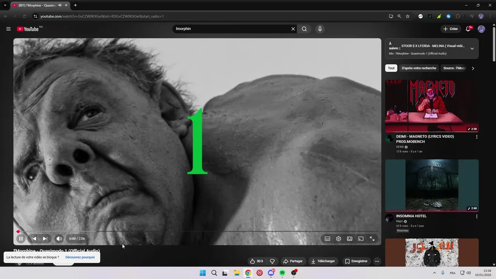The width and height of the screenshot is (496, 279).
Task: Open the YouTube guide hamburger menu
Action: [x=9, y=29]
